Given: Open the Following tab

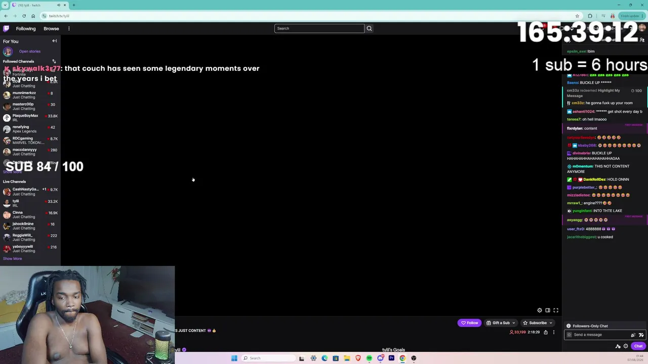Looking at the screenshot, I should pyautogui.click(x=26, y=29).
